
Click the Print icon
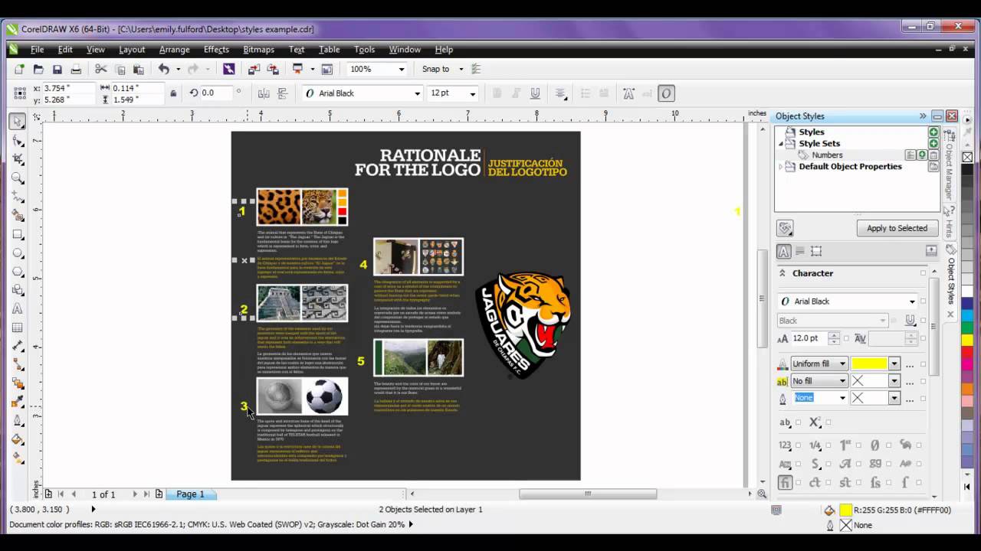tap(76, 69)
